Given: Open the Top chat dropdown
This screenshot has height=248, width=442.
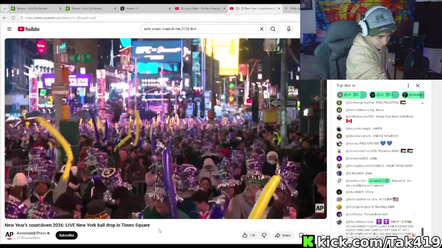Looking at the screenshot, I should pyautogui.click(x=346, y=85).
